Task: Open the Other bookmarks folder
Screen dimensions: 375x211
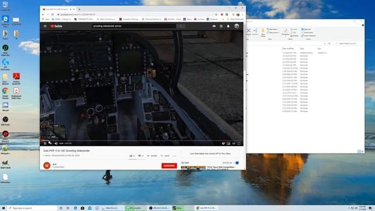Action: 235,19
